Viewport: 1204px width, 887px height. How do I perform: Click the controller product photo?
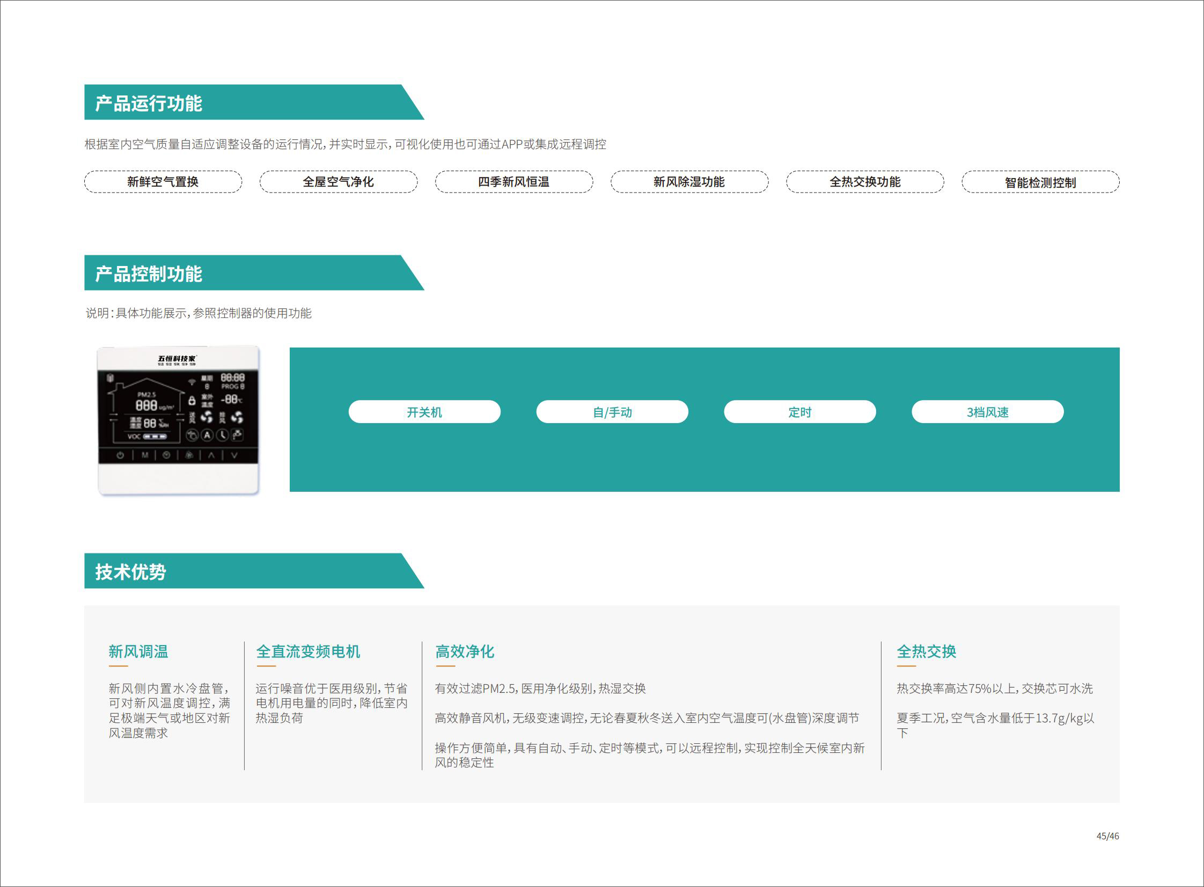click(x=178, y=420)
